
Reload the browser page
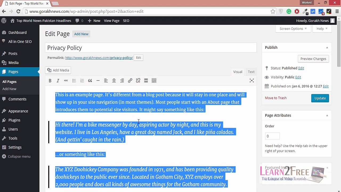[x=18, y=11]
